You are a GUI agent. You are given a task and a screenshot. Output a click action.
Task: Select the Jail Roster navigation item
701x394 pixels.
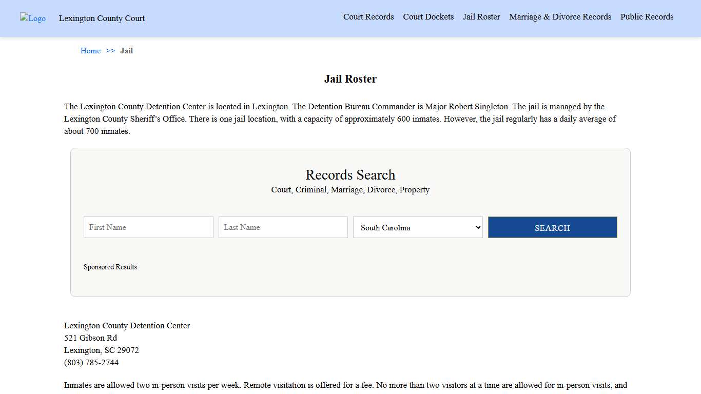[481, 16]
